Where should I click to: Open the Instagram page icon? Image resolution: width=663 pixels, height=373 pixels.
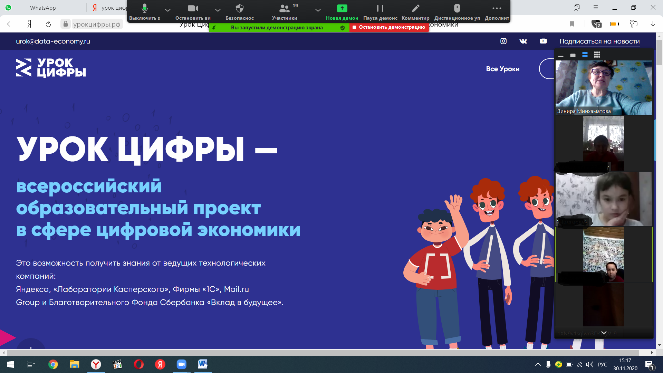click(503, 41)
